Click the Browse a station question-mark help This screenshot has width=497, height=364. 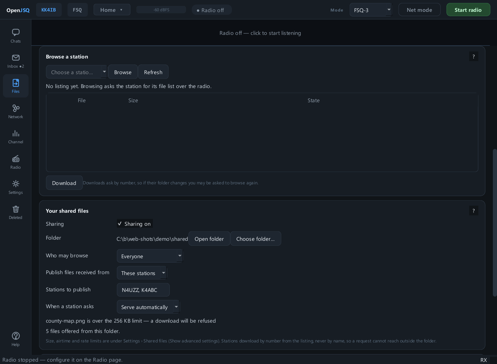(x=474, y=57)
